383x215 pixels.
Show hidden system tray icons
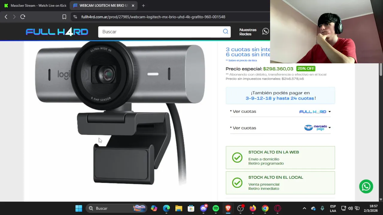click(x=304, y=208)
